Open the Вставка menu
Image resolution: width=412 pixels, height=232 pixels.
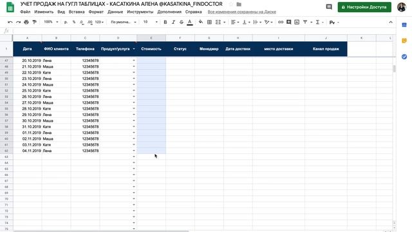pyautogui.click(x=77, y=12)
